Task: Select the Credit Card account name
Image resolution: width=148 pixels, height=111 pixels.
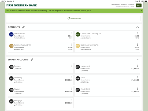Action: (x=85, y=89)
